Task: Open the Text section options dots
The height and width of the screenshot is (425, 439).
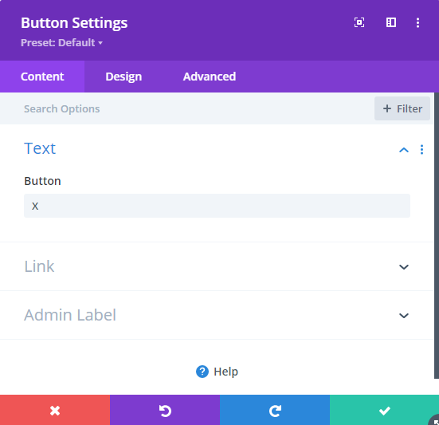Action: pos(421,150)
